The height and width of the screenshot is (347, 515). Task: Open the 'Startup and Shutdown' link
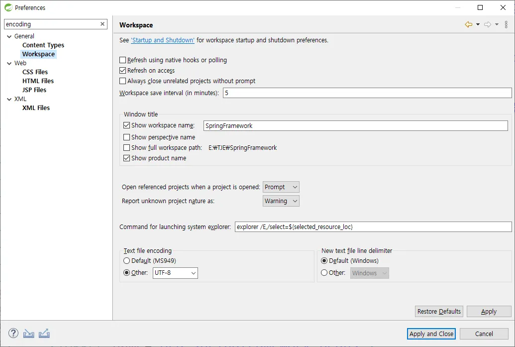pyautogui.click(x=163, y=40)
